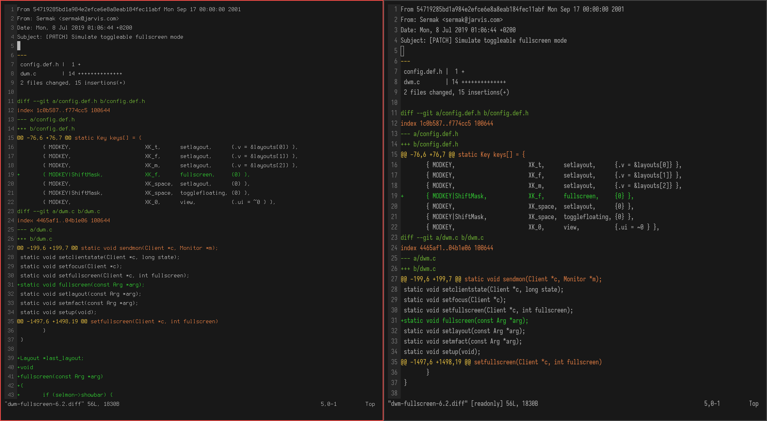Click "view," on line 22 in left window
Screen dimensions: 767x421
point(188,202)
